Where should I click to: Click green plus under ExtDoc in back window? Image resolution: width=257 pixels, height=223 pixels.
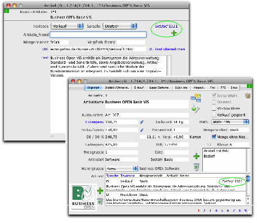174,33
